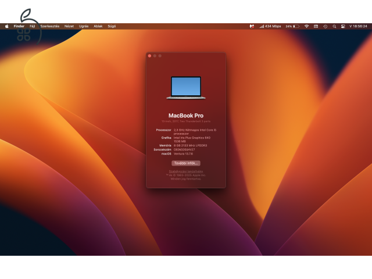Click the serial number value
Screen dimensions: 372x279
point(184,150)
